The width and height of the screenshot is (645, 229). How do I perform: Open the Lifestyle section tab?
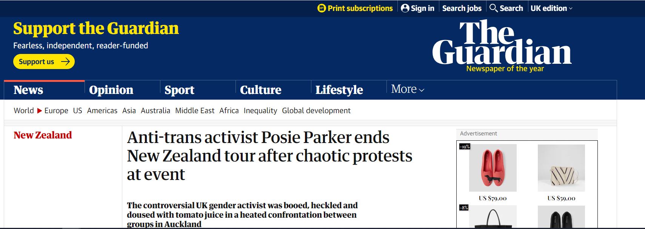(339, 90)
